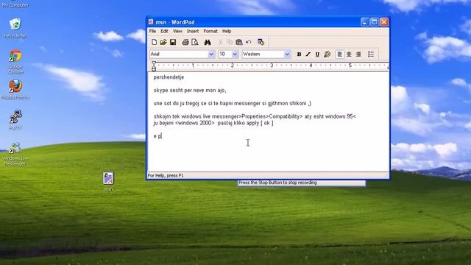Save the document with the floppy disk icon
The image size is (471, 265).
(173, 43)
